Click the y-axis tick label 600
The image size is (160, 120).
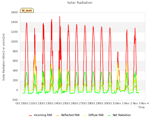tap(15, 61)
